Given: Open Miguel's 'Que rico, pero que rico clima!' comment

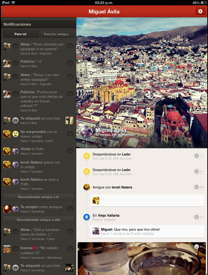Looking at the screenshot, I should click(147, 231).
